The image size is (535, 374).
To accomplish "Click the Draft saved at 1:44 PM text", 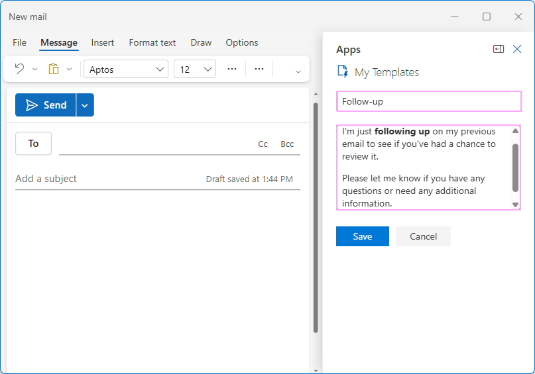I will click(x=249, y=179).
